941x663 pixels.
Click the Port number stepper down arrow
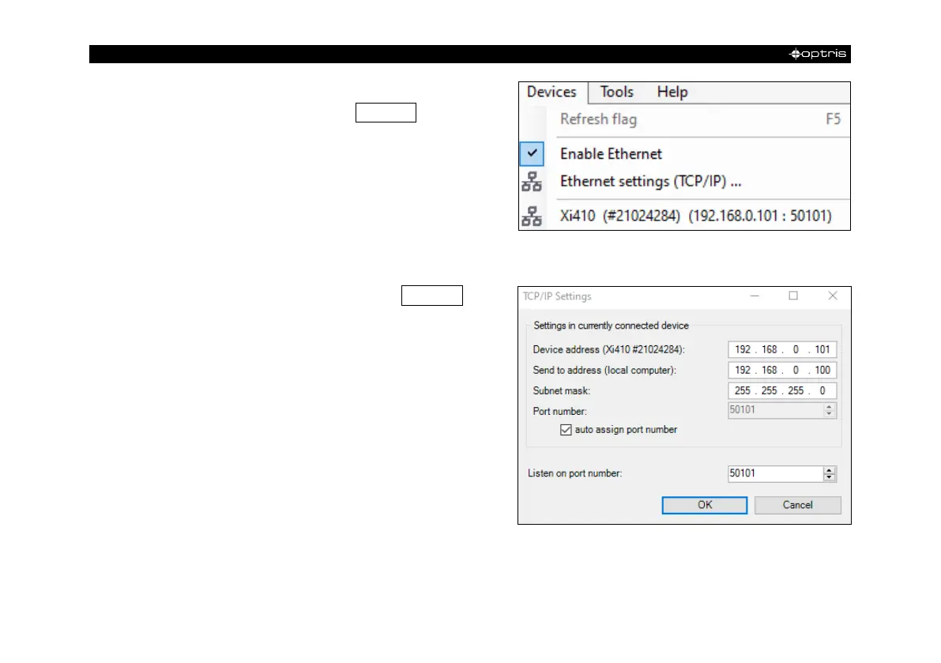click(x=830, y=413)
